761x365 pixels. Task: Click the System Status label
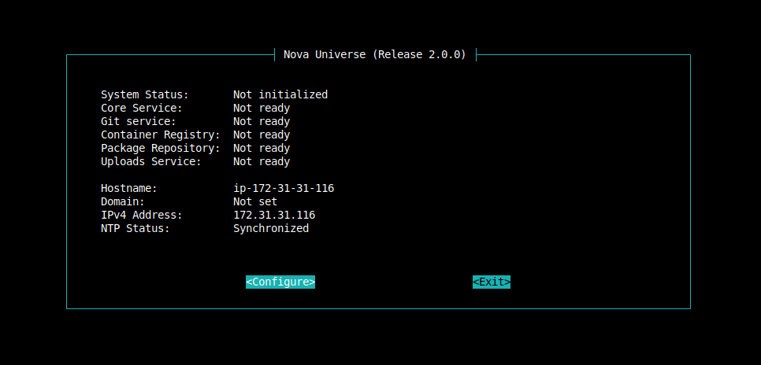pos(145,94)
